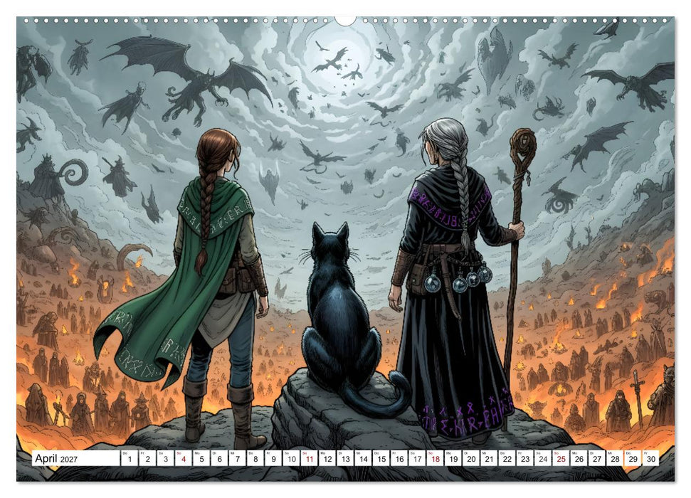Click the last day, 30

651,458
